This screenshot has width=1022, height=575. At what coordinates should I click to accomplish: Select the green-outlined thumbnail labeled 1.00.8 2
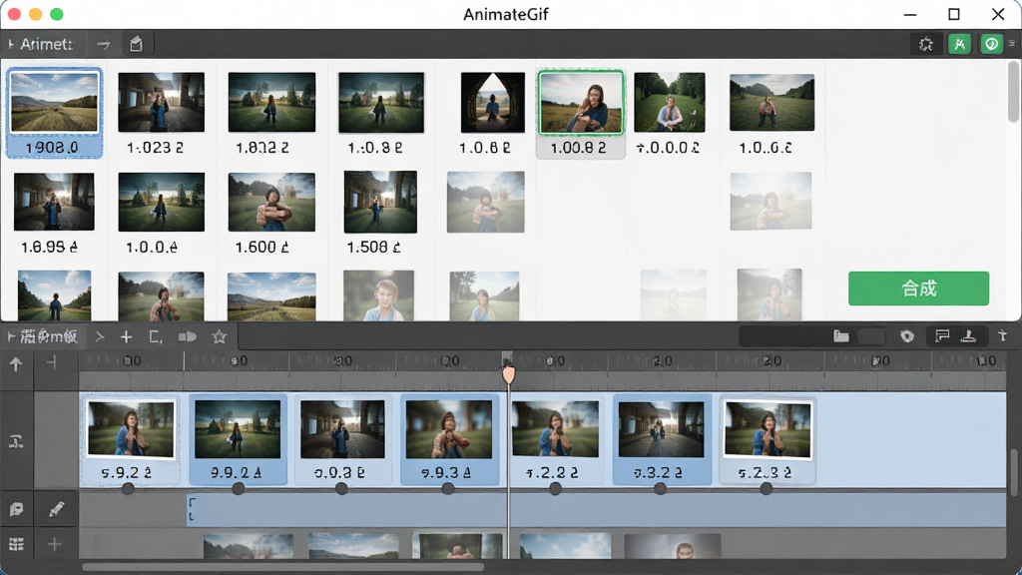[580, 114]
